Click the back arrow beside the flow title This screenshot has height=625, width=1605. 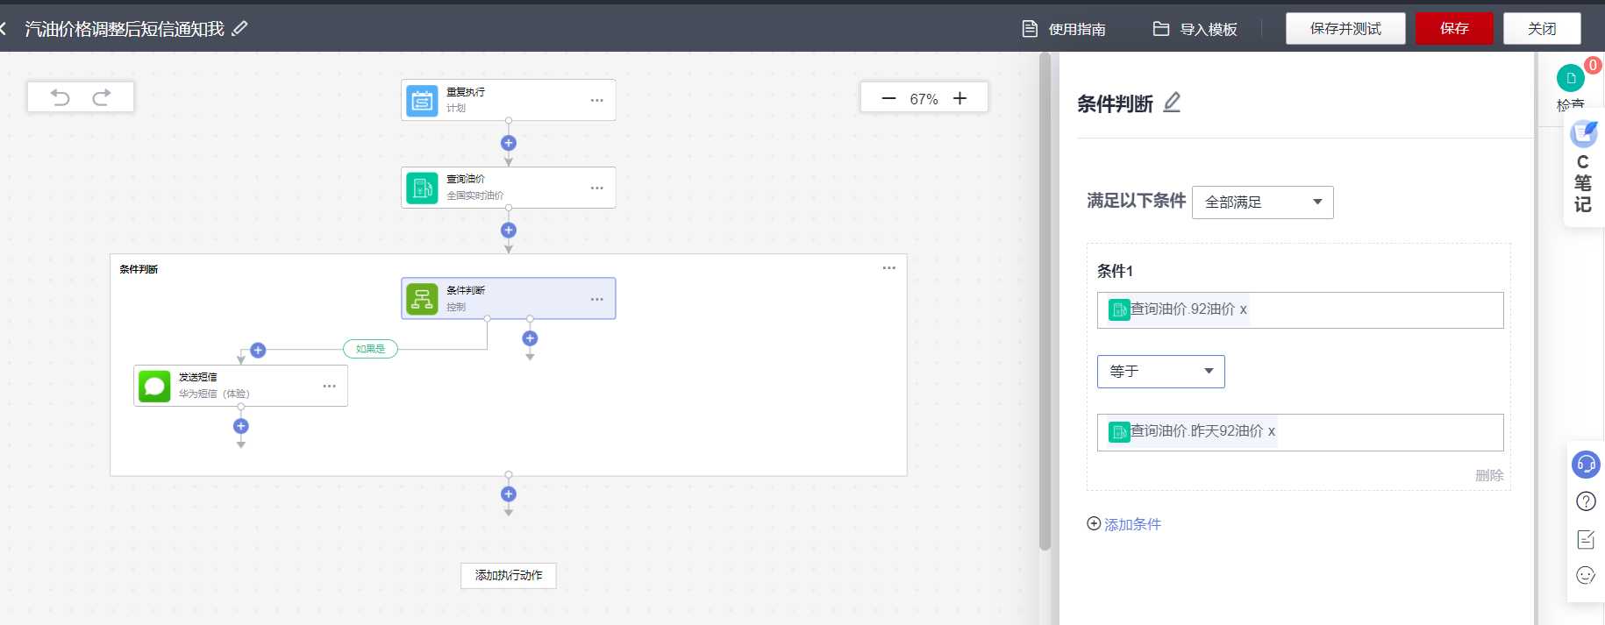click(x=4, y=29)
